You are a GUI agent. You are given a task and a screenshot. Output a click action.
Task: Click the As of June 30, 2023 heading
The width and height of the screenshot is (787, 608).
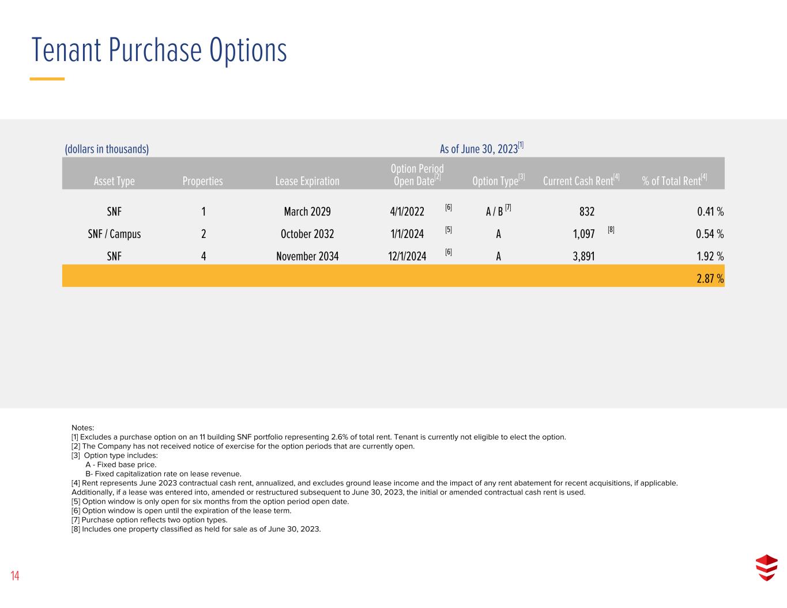tap(481, 148)
